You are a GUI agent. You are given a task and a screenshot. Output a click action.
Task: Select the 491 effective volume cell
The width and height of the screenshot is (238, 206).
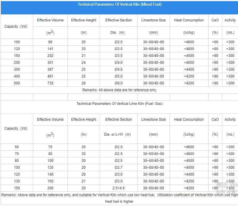point(50,76)
